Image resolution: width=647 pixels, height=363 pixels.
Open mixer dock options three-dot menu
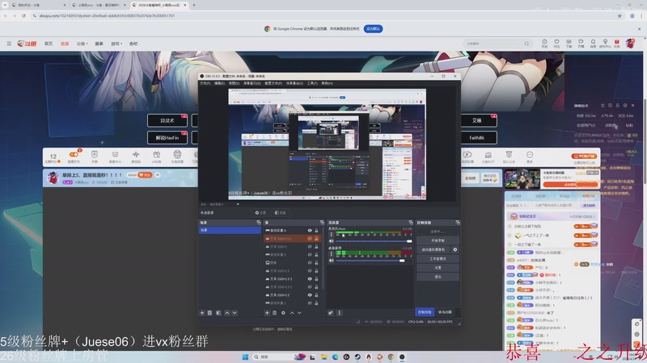pos(339,313)
